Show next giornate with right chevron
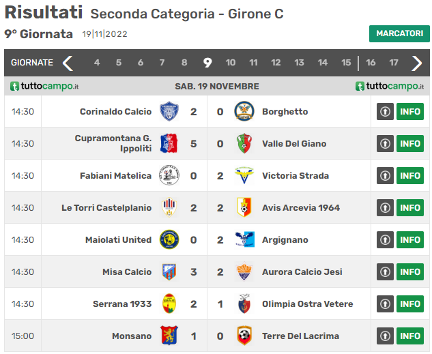Image resolution: width=432 pixels, height=354 pixels. tap(416, 63)
